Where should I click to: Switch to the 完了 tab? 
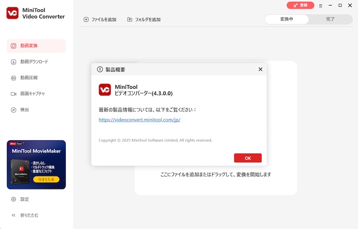click(x=330, y=19)
